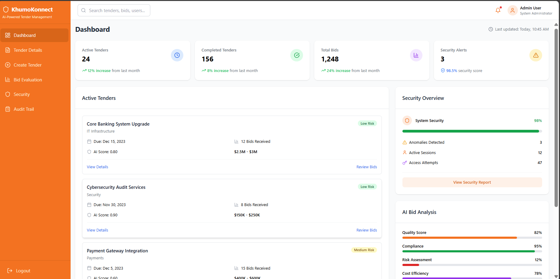Click the Last updated clock icon

pyautogui.click(x=491, y=29)
